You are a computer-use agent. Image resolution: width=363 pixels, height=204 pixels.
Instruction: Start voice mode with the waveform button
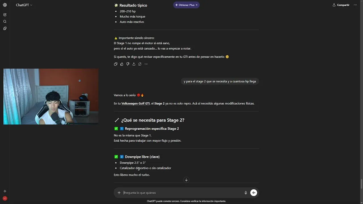click(254, 193)
